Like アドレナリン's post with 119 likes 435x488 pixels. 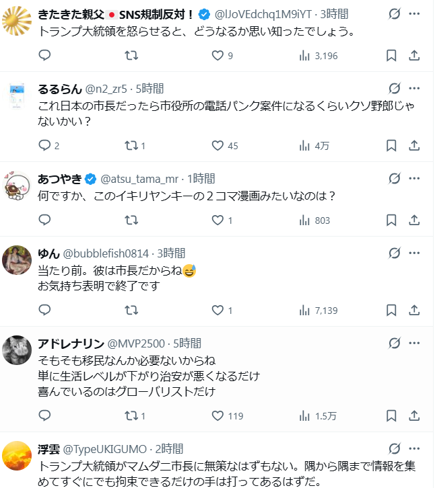click(217, 415)
